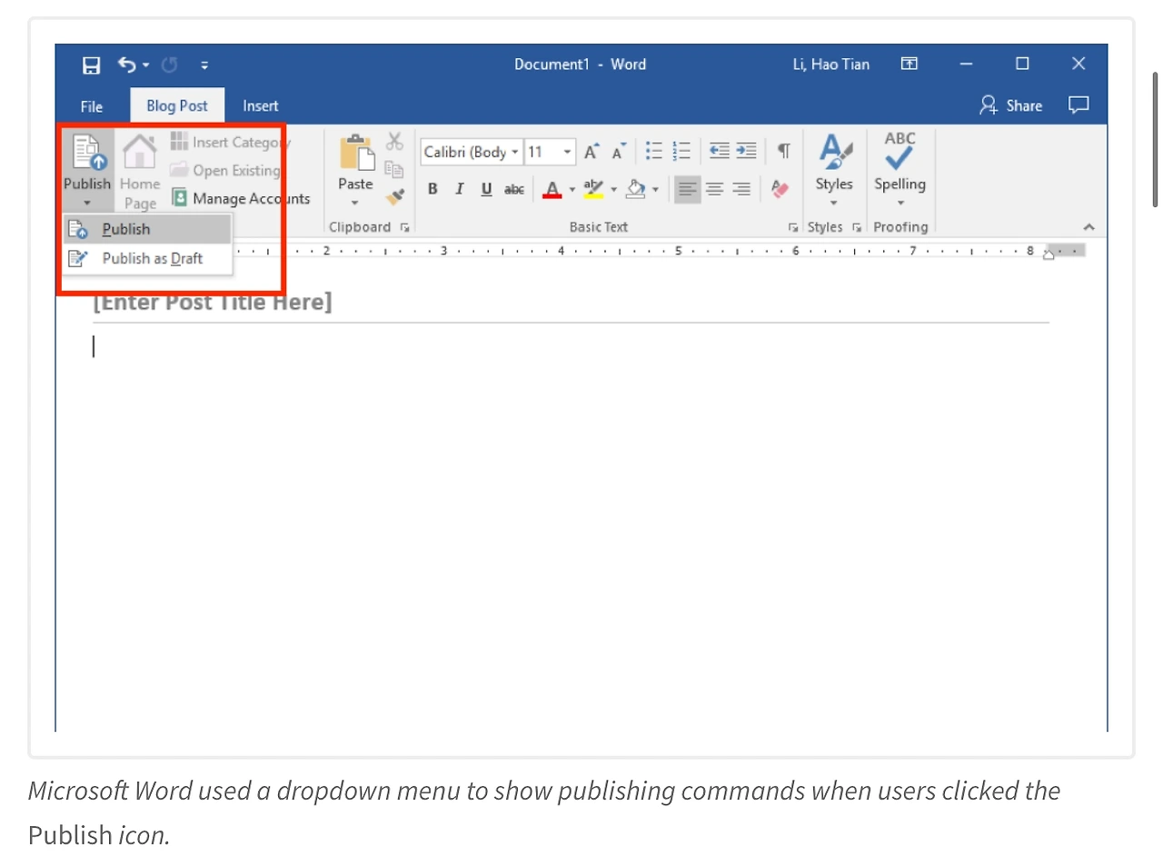Increase the paragraph indent
1163x857 pixels.
click(746, 151)
